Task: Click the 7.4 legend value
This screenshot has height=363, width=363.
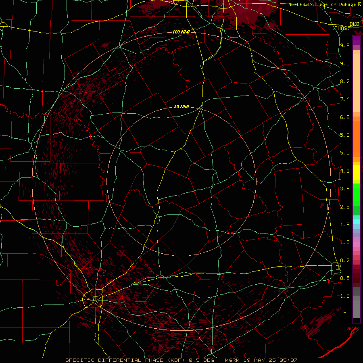Action: click(345, 99)
